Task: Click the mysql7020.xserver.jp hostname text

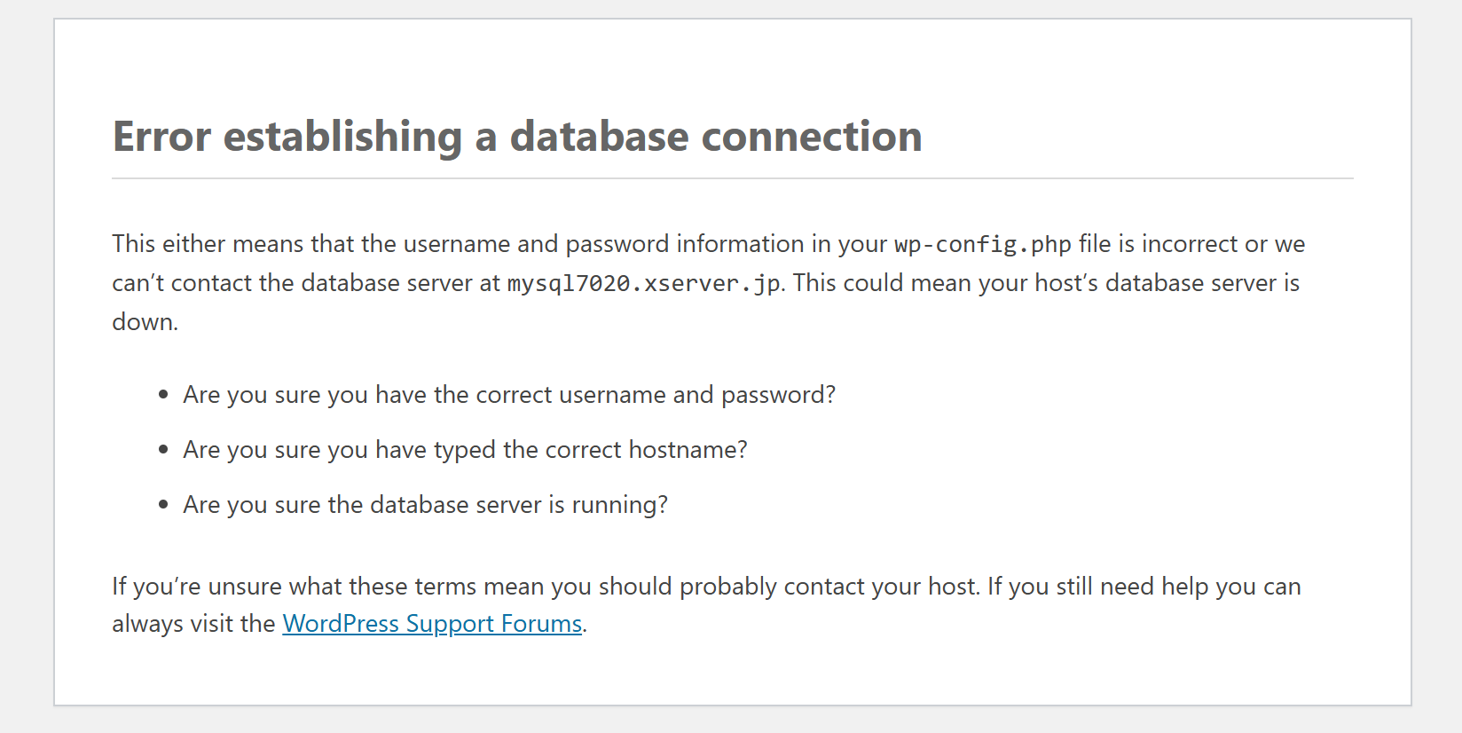Action: pyautogui.click(x=643, y=284)
